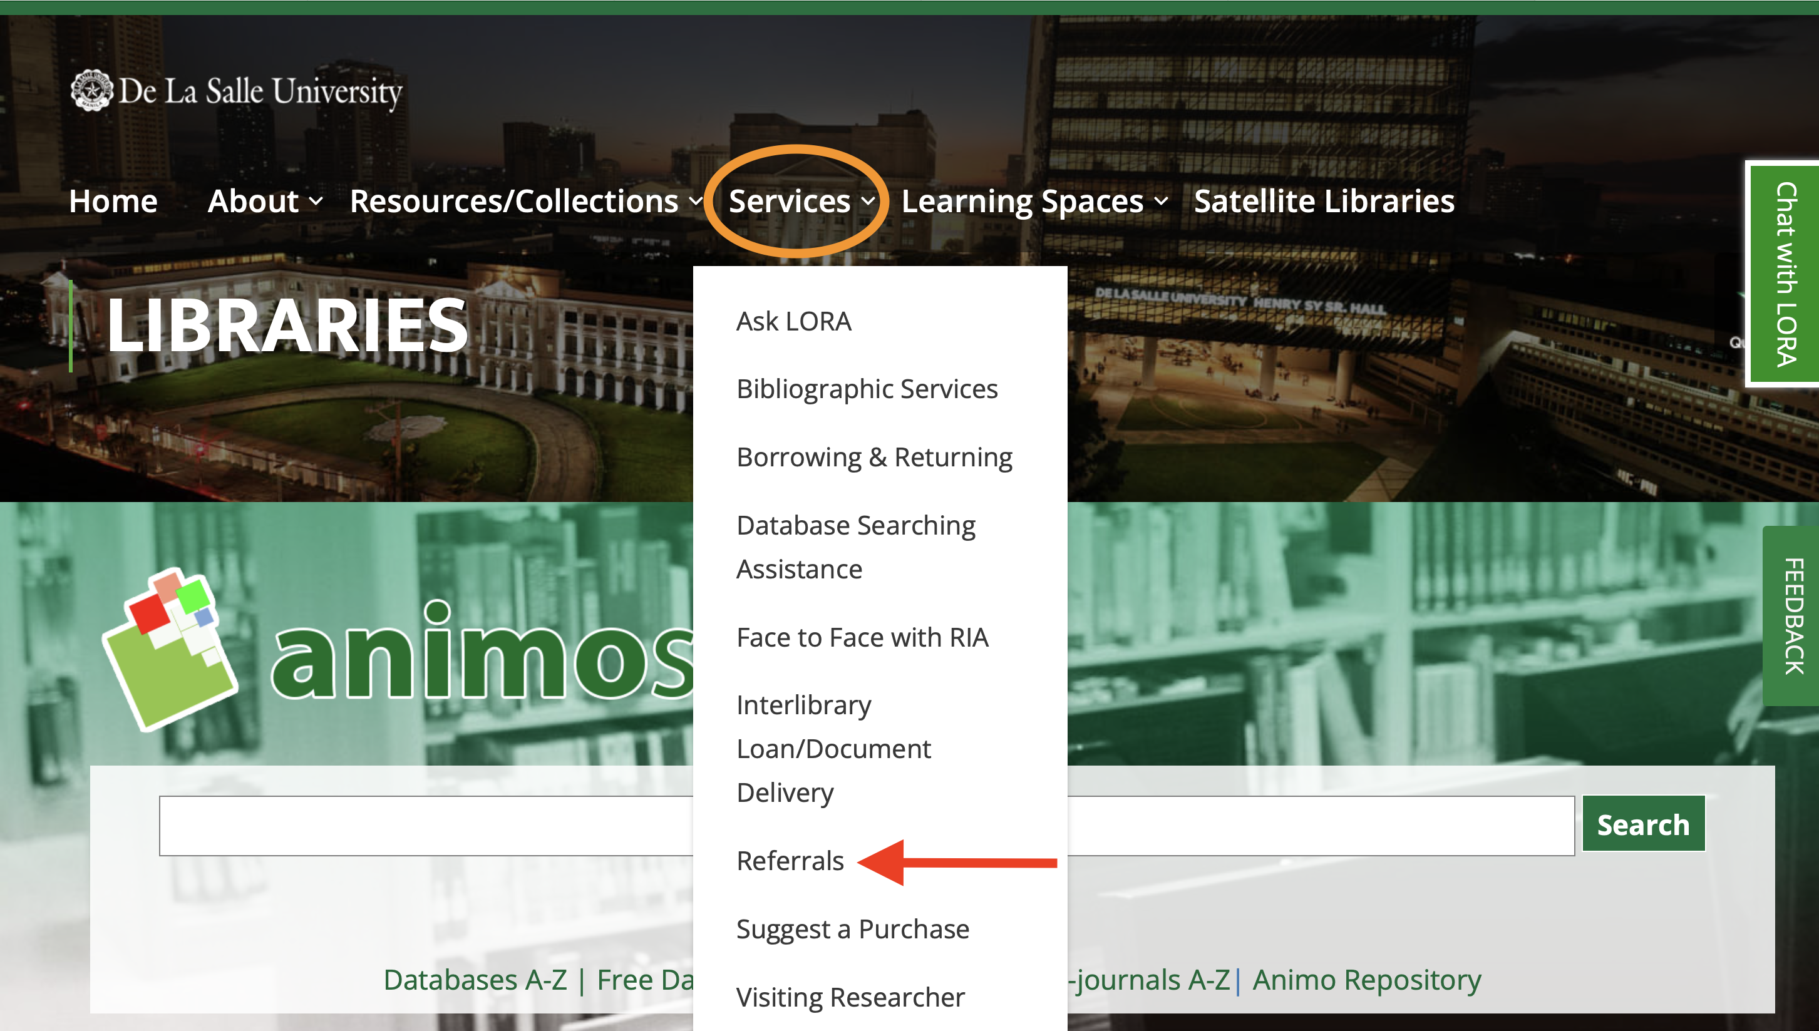Screen dimensions: 1819x1031
Task: Click inside the AnimoSearch text field
Action: click(x=425, y=826)
